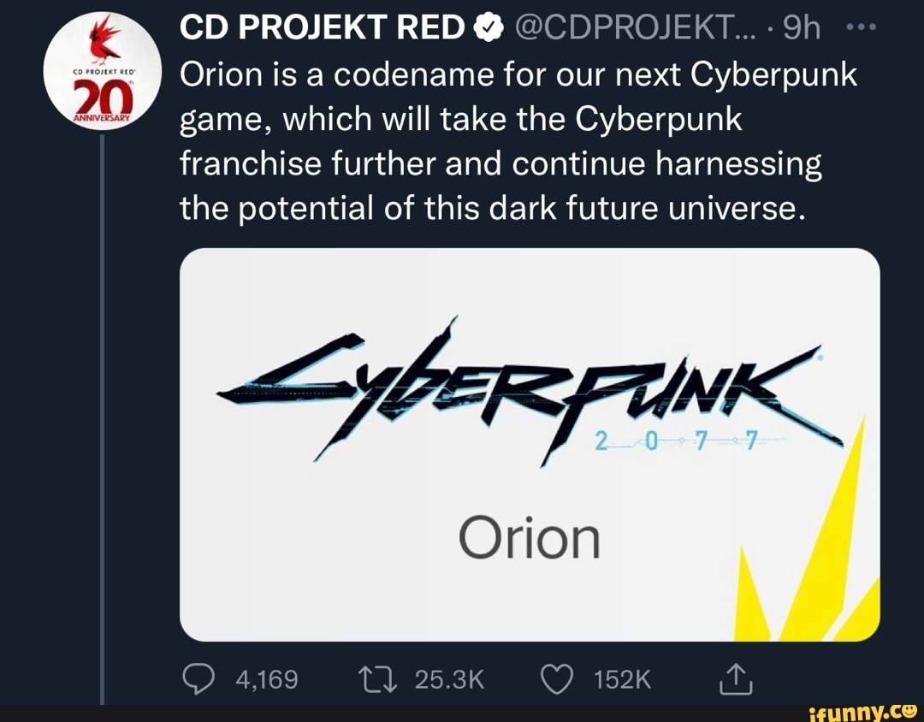Click the reply speech bubble icon
Image resolution: width=924 pixels, height=722 pixels.
pos(199,678)
